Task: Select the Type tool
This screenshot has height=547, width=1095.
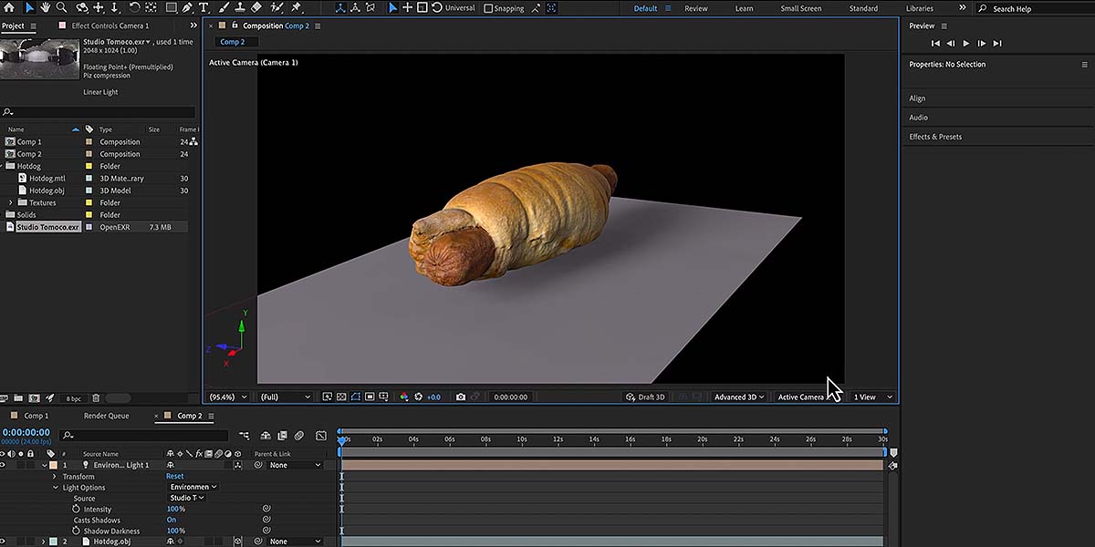Action: pyautogui.click(x=203, y=8)
